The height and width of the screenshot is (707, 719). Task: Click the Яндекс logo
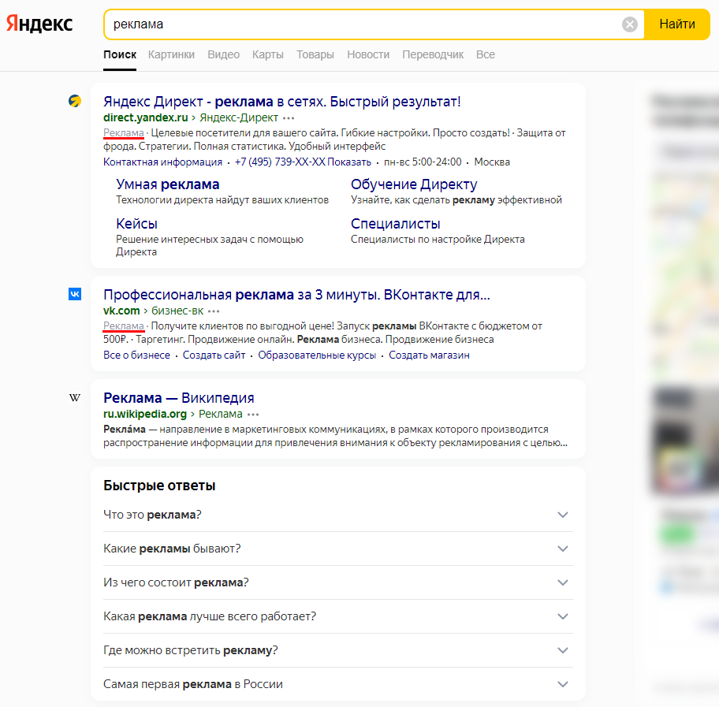point(39,24)
